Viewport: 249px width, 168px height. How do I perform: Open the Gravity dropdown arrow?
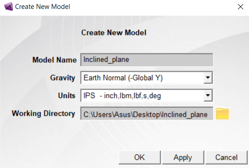pyautogui.click(x=208, y=78)
